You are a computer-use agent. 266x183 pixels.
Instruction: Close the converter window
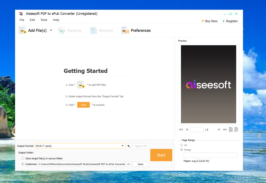tap(236, 14)
